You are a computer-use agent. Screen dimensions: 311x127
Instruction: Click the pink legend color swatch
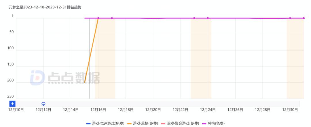[x=163, y=124]
